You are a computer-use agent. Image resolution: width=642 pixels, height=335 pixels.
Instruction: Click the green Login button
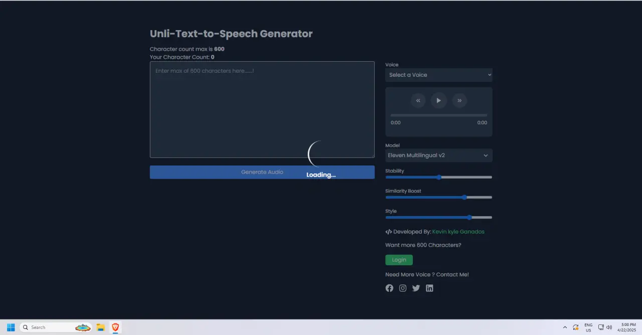pos(399,260)
